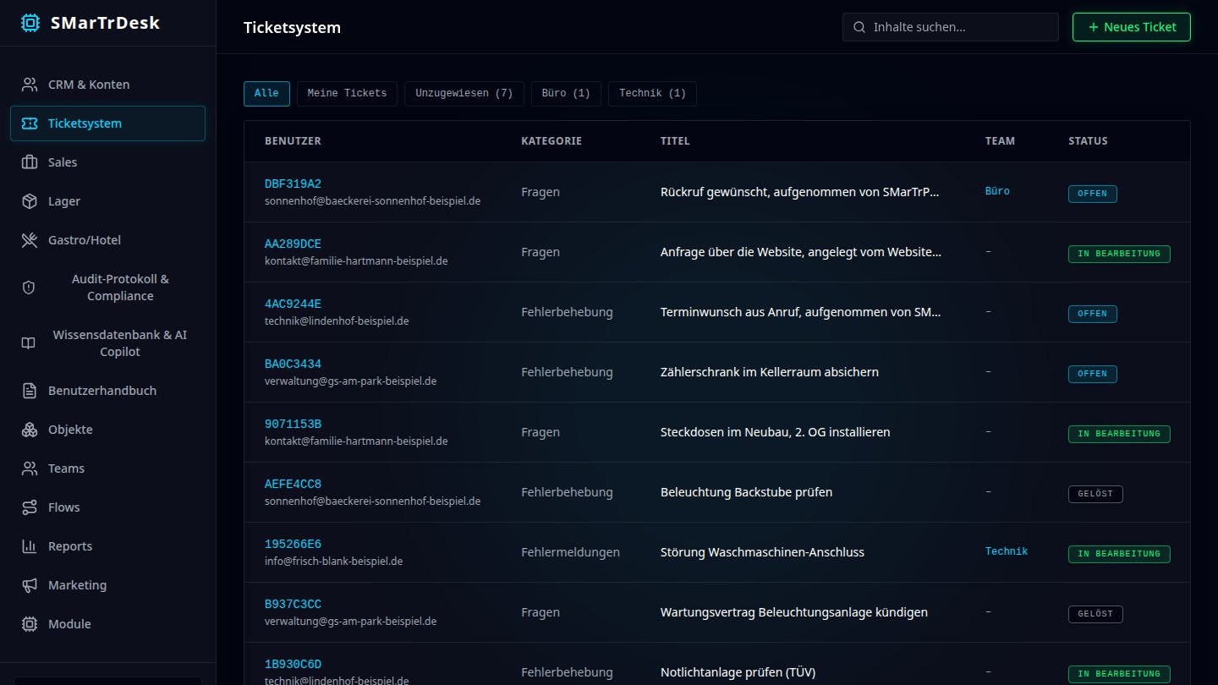Click the Marketing megaphone icon

click(30, 585)
